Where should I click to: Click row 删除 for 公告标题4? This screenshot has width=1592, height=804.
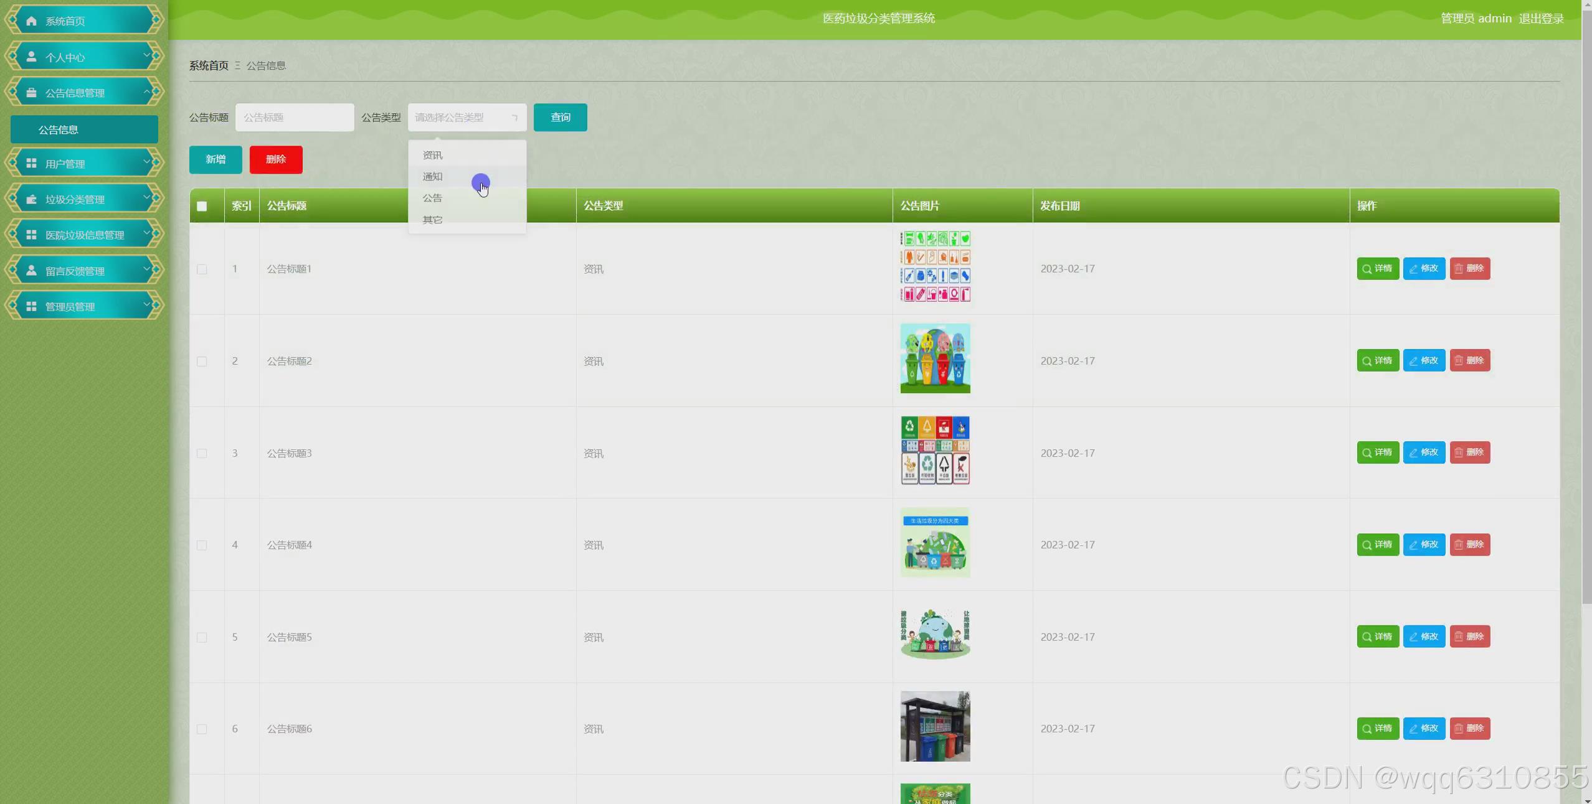[x=1470, y=545]
